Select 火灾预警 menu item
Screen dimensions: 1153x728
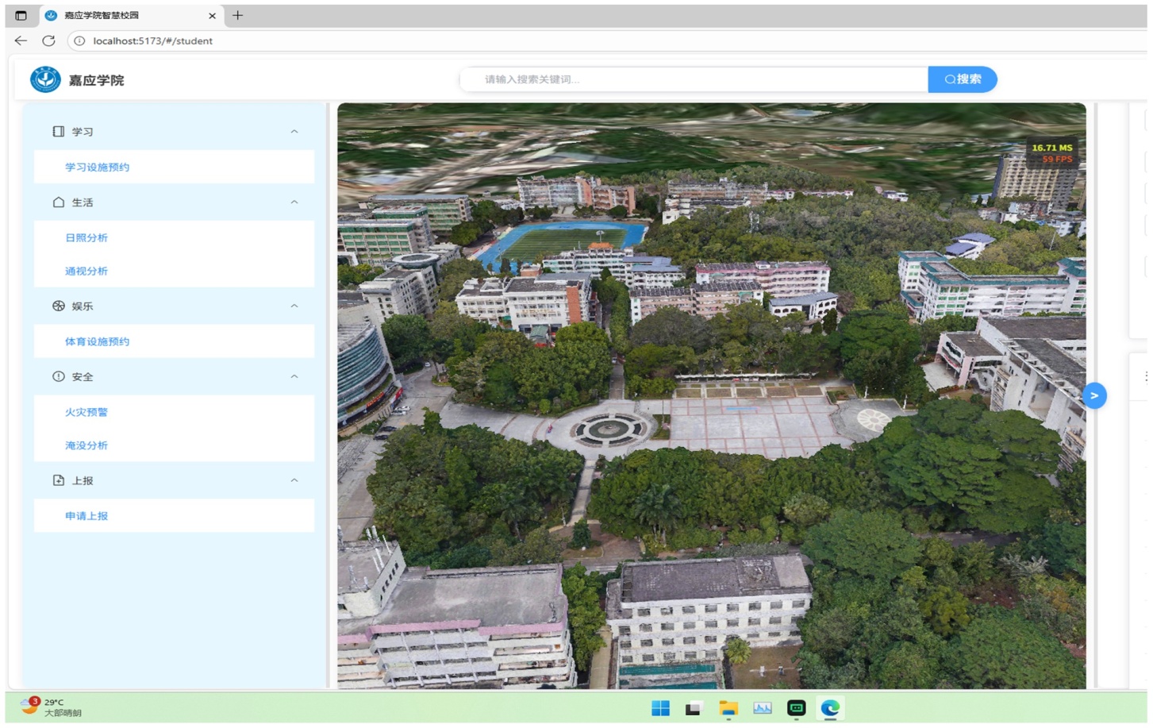click(x=86, y=412)
